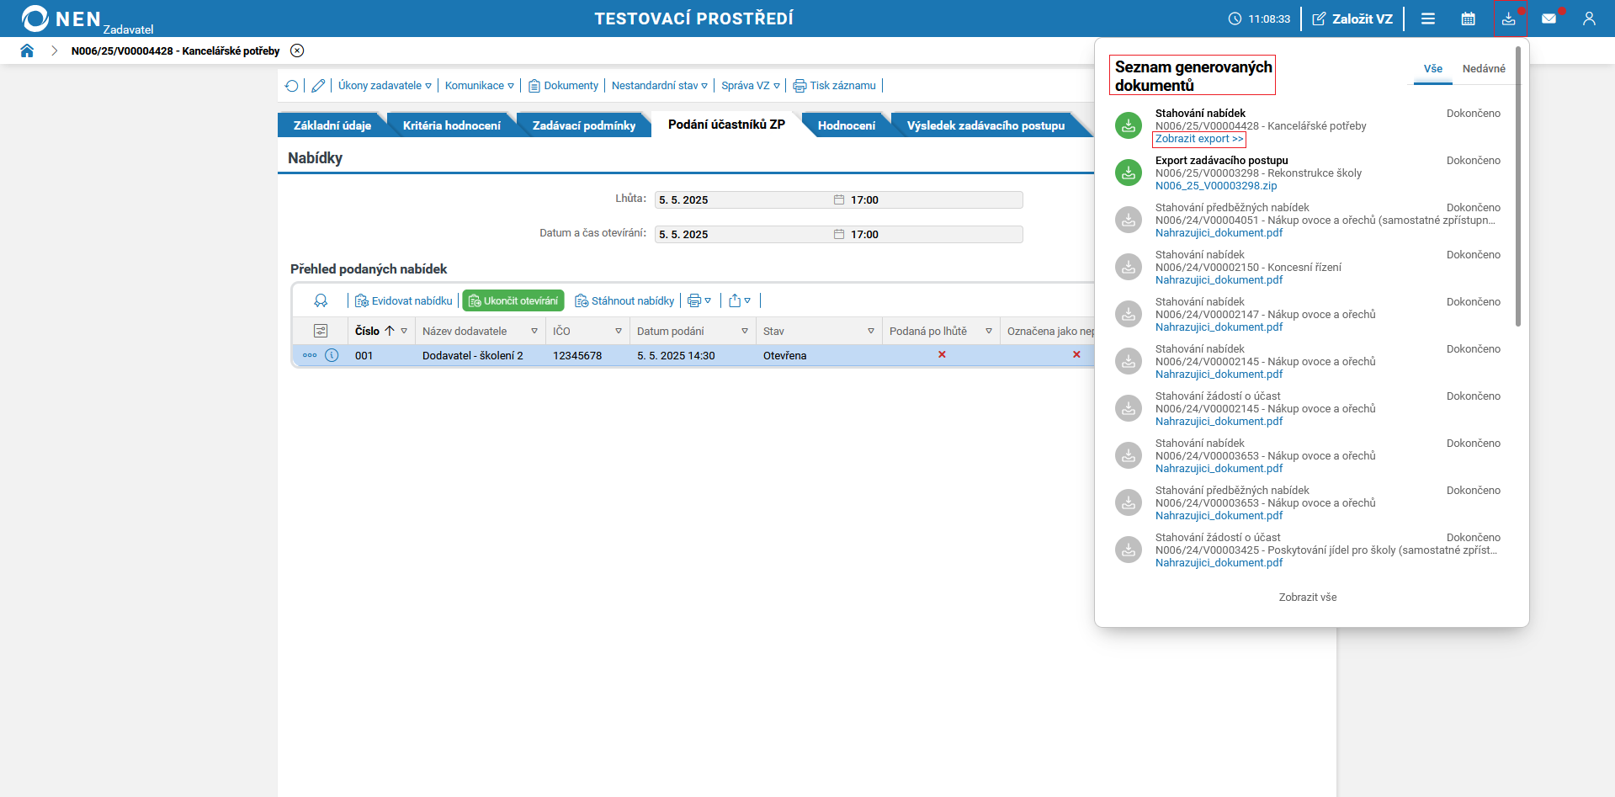Screen dimensions: 1615x797
Task: Go to the home icon in breadcrumb
Action: point(27,50)
